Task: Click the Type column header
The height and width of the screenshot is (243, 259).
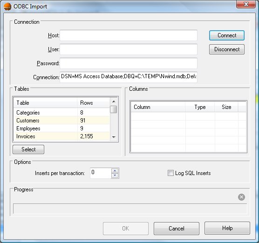Action: click(x=200, y=107)
